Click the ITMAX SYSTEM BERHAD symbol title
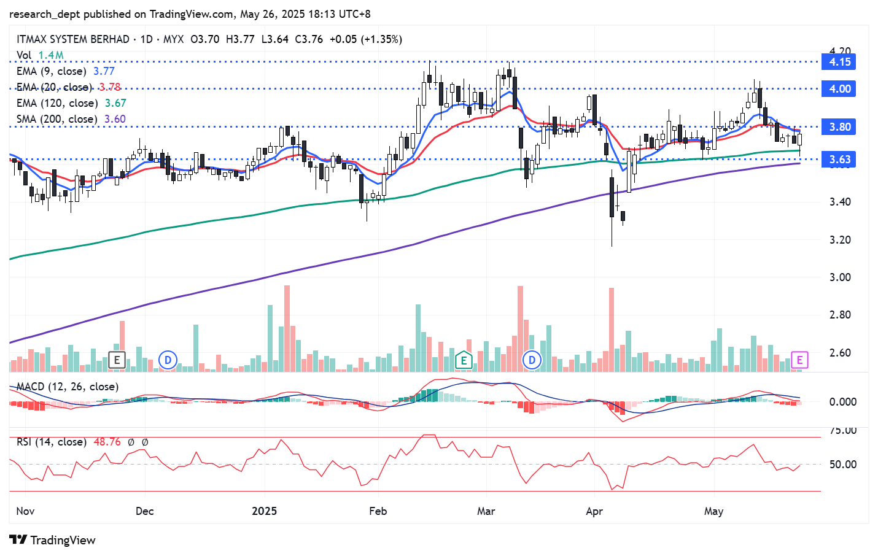 (73, 39)
